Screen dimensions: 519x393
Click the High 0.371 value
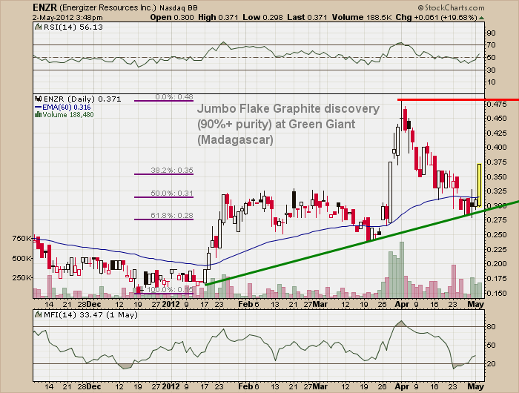tap(218, 17)
